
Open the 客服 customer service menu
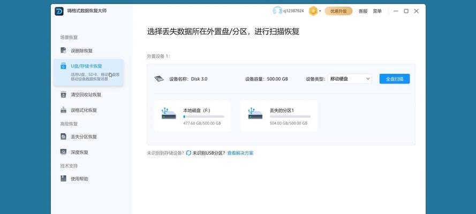(x=363, y=11)
